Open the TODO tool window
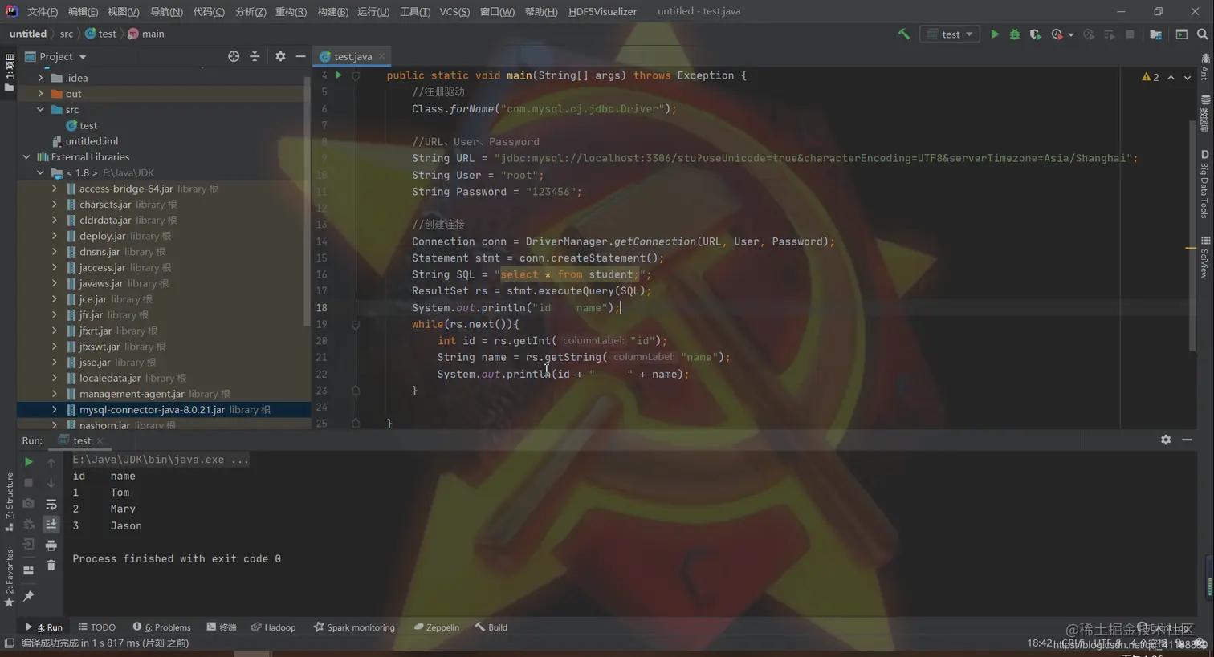This screenshot has height=657, width=1214. click(x=97, y=627)
